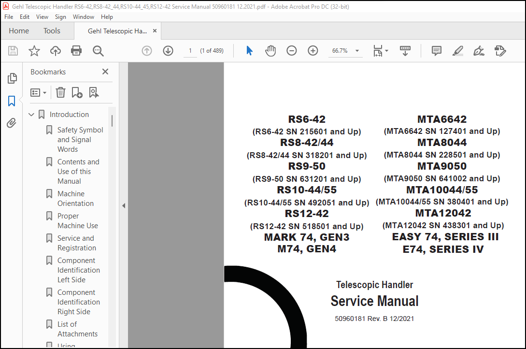Open List of Attachments bookmark
This screenshot has width=526, height=349.
pos(77,329)
